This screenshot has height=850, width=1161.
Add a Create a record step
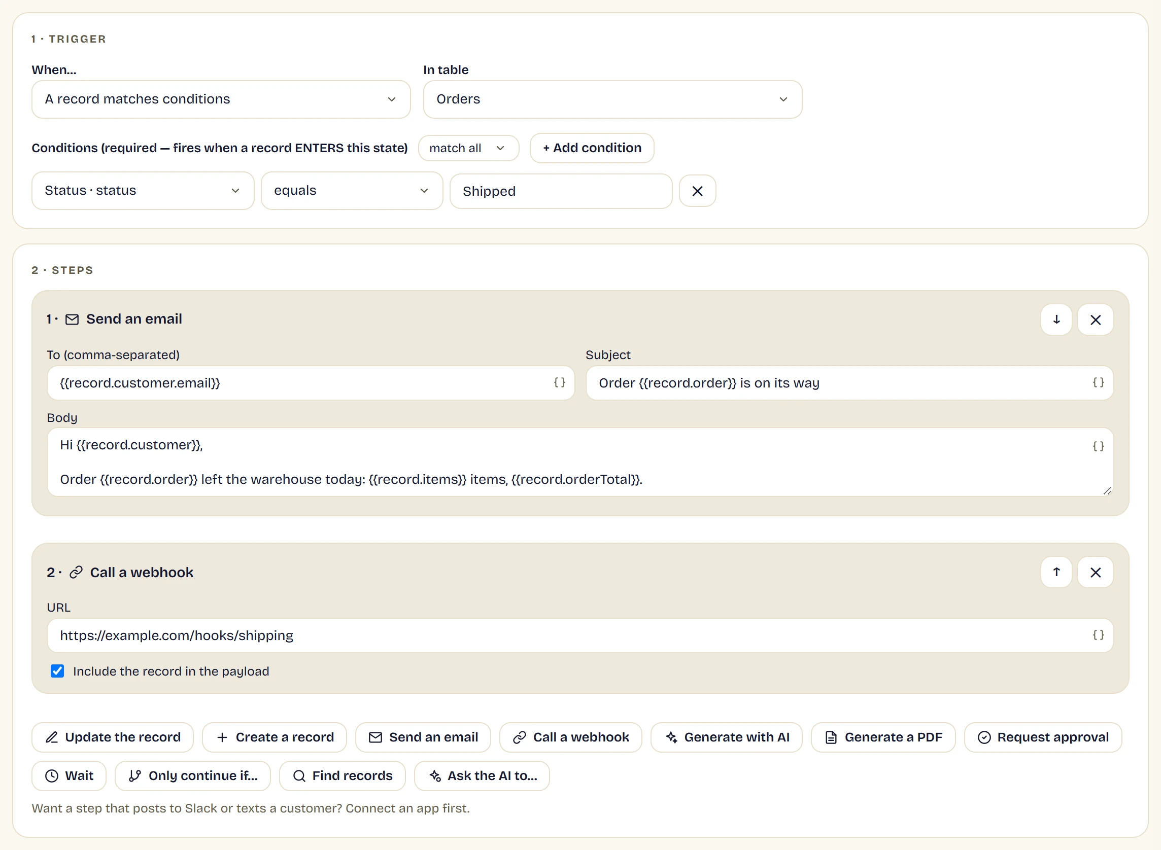coord(275,737)
